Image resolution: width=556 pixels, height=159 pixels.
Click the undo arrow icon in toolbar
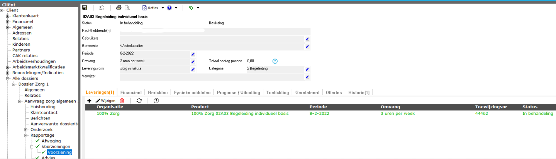click(102, 8)
